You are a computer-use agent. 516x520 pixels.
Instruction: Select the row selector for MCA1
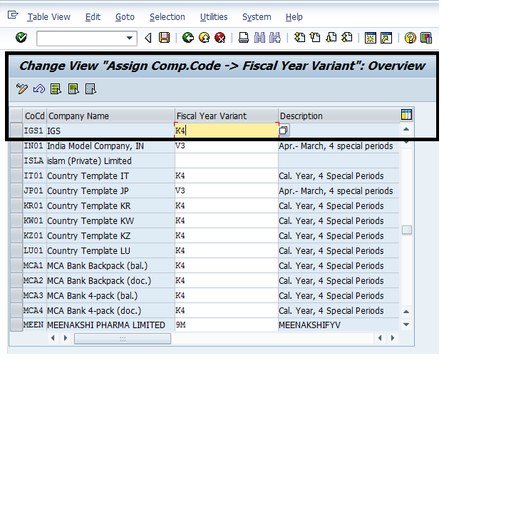[16, 265]
